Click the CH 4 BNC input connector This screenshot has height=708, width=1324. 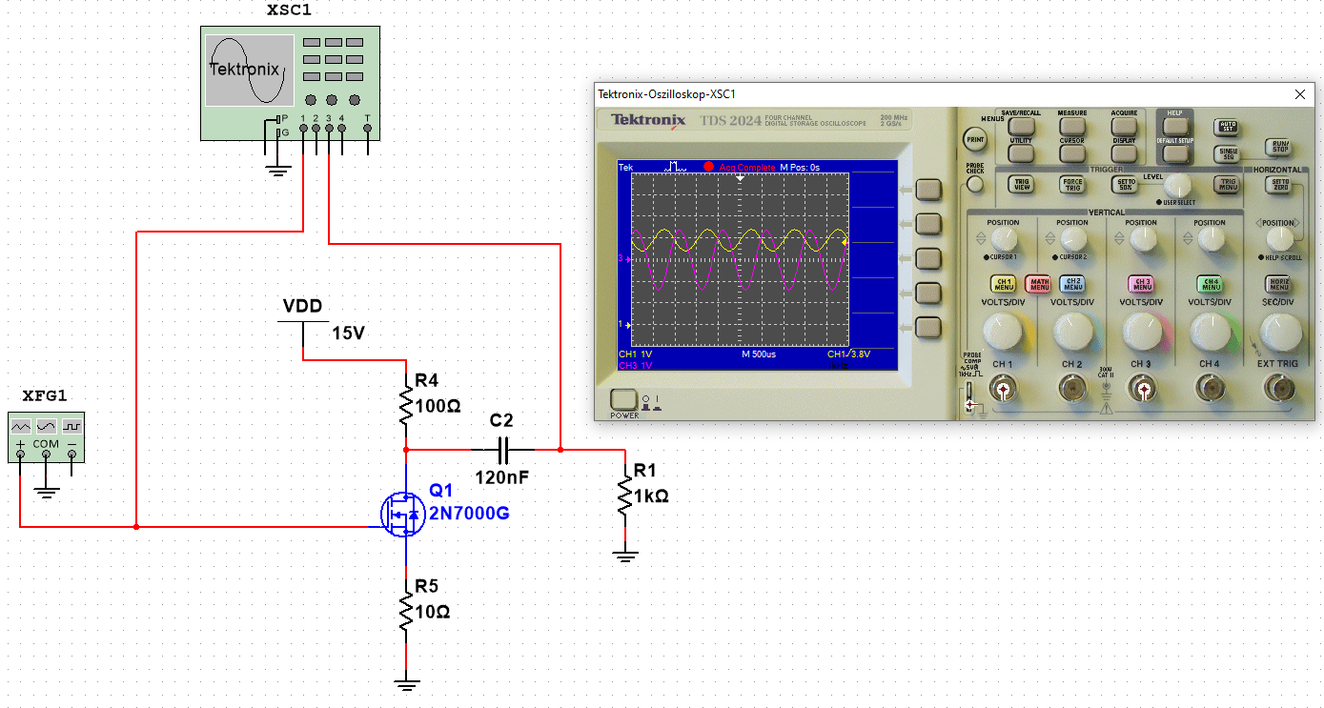(1210, 389)
